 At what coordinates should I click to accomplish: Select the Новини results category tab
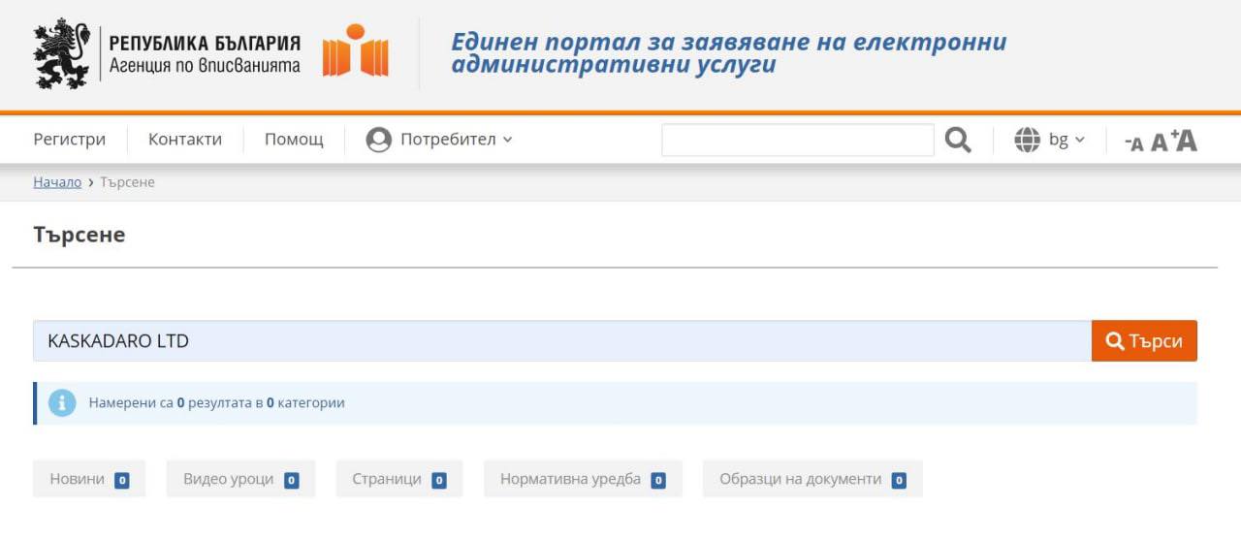pos(88,479)
